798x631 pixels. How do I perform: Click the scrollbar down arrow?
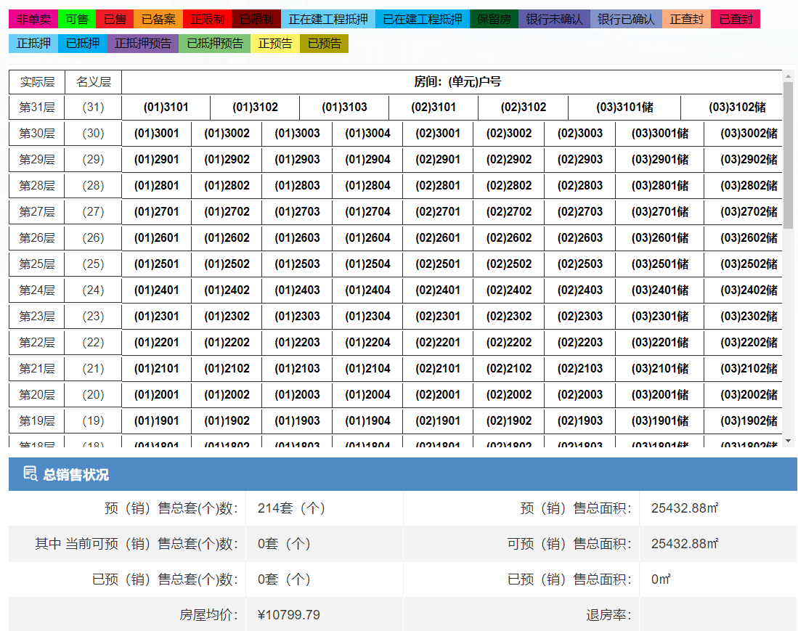(789, 440)
